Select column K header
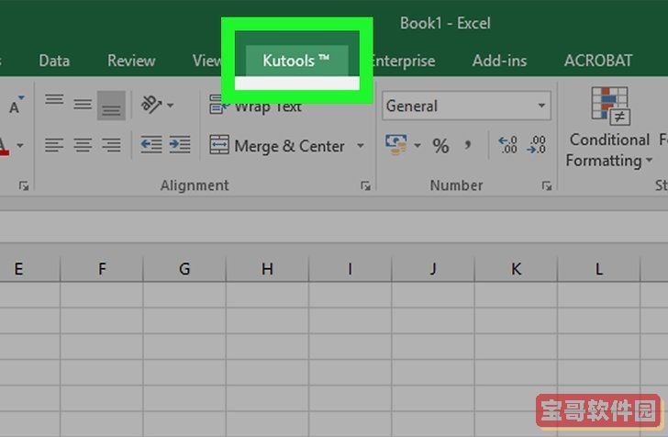668x437 pixels. 516,269
